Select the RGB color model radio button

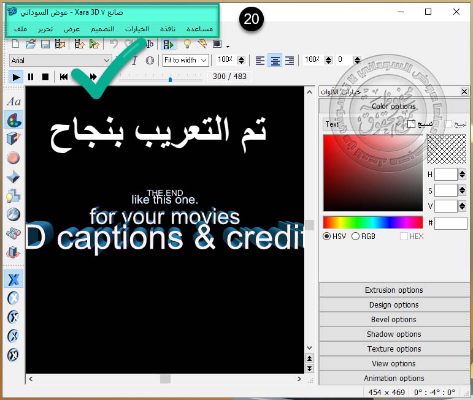[x=356, y=236]
